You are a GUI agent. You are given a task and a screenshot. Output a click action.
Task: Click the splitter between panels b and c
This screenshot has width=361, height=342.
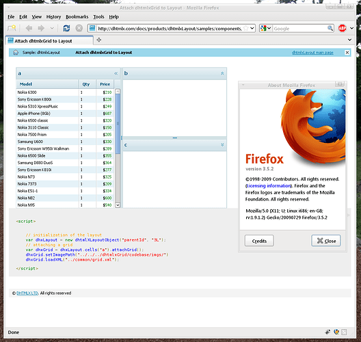175,137
